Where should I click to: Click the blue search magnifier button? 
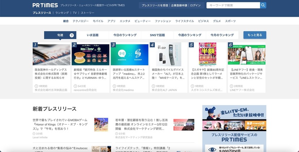pos(263,5)
